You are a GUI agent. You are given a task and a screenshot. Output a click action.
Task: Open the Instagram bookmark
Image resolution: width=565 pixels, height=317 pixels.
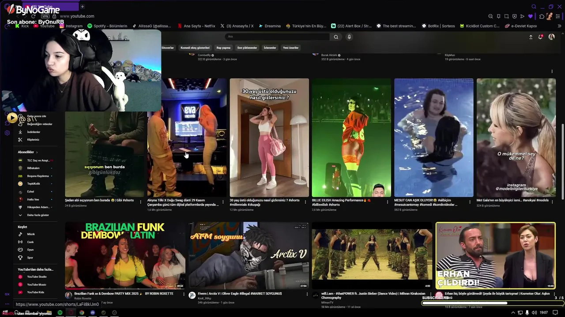71,26
